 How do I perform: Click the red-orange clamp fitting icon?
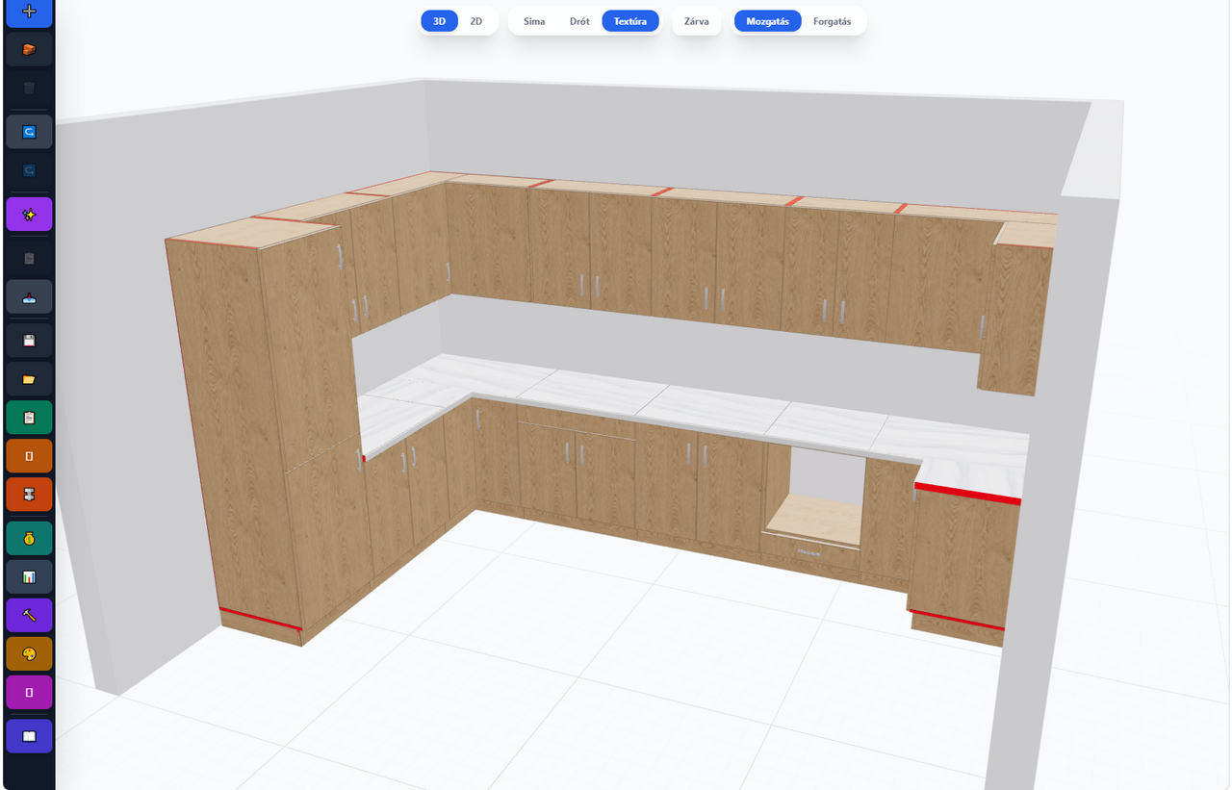[x=29, y=495]
